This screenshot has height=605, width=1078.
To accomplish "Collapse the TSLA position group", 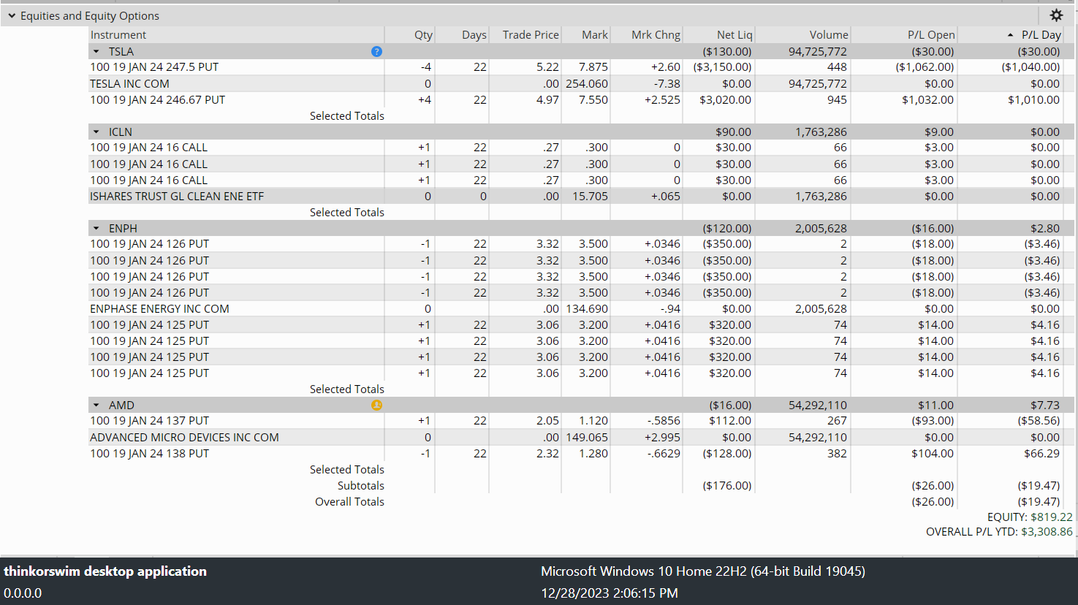I will coord(96,51).
